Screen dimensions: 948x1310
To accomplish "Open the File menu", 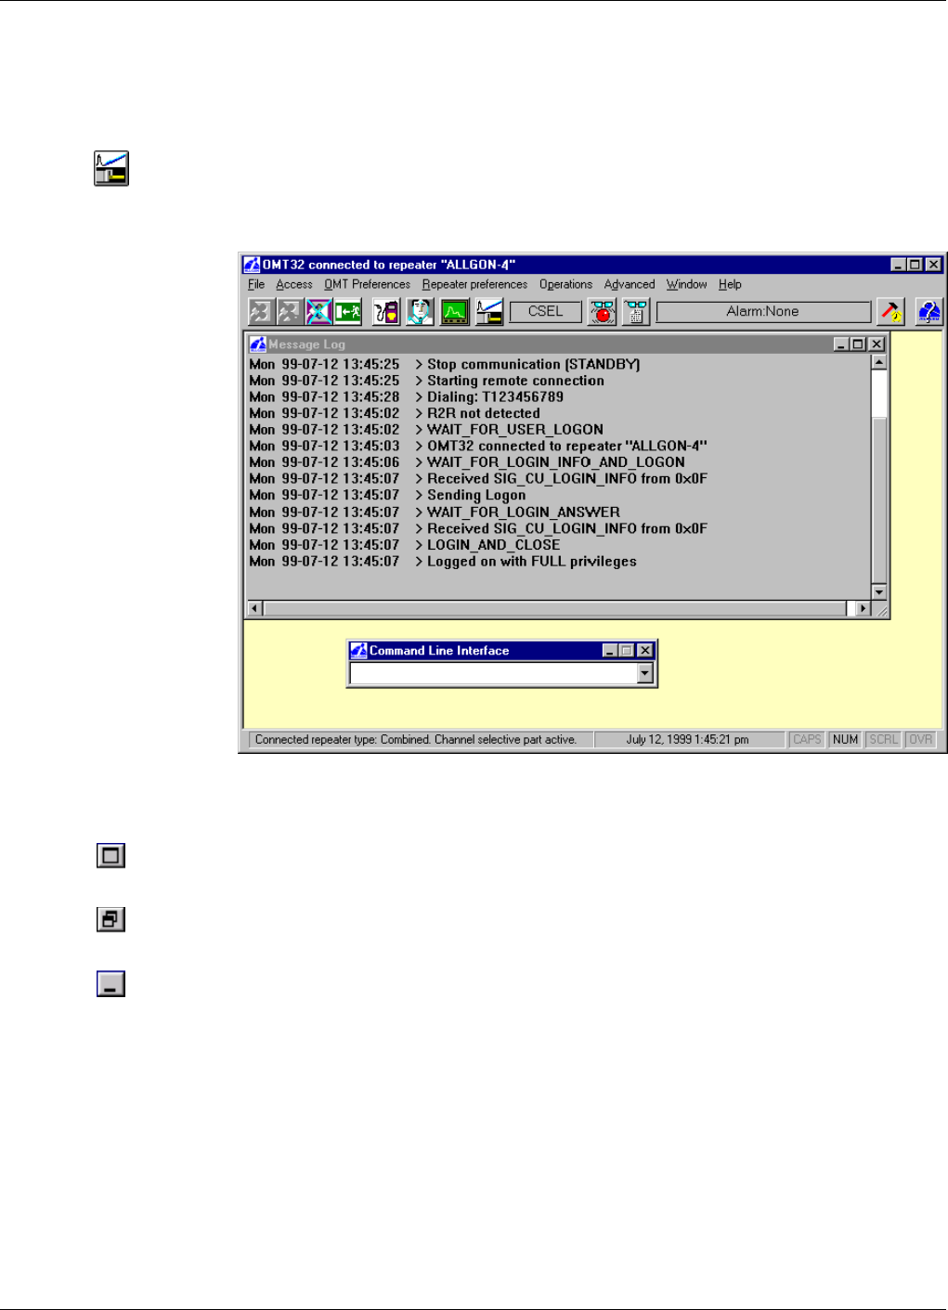I will pos(256,285).
